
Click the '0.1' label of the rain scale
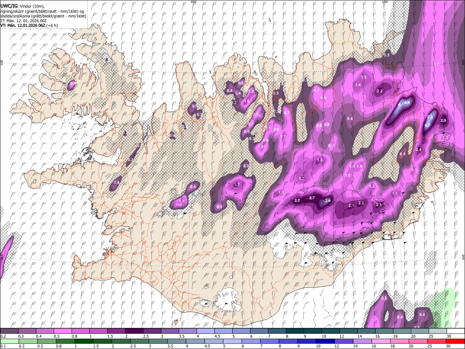[x=3, y=346]
